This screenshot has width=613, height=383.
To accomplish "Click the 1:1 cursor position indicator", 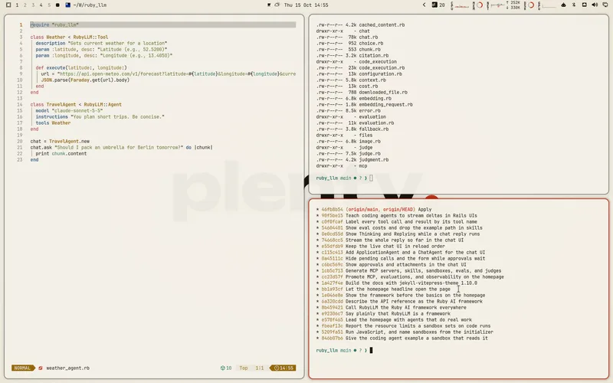I will (x=260, y=368).
